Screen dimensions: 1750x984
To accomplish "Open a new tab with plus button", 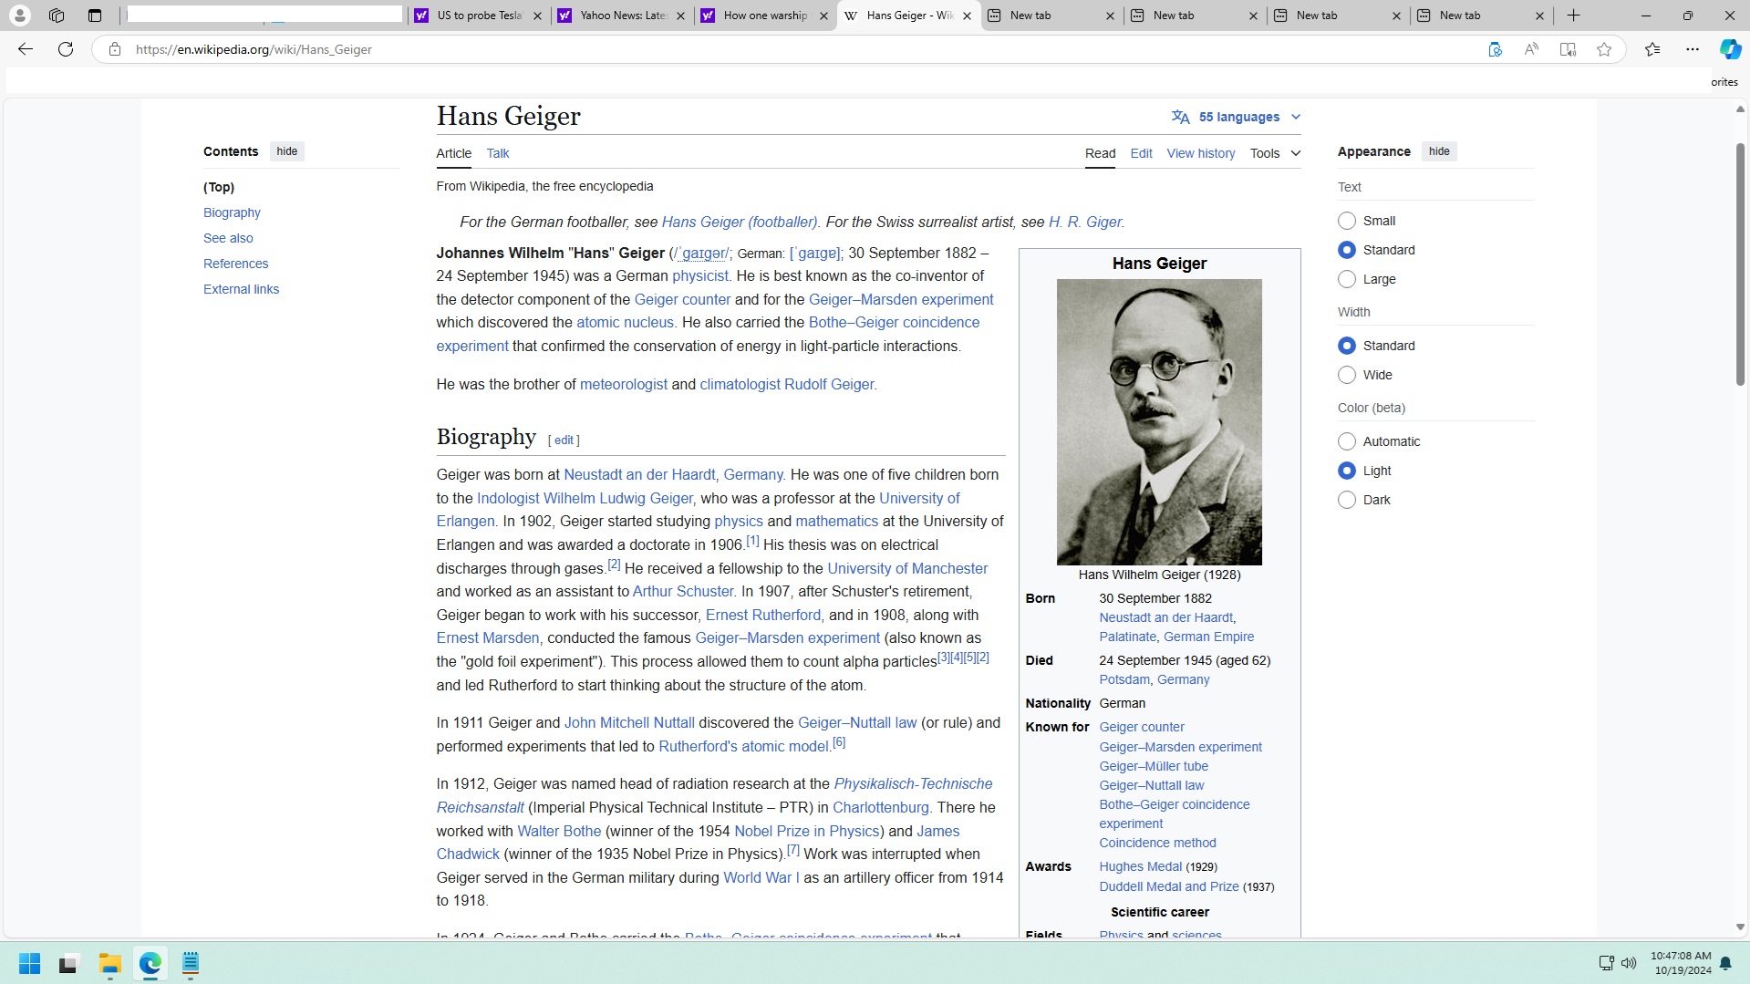I will [x=1574, y=16].
